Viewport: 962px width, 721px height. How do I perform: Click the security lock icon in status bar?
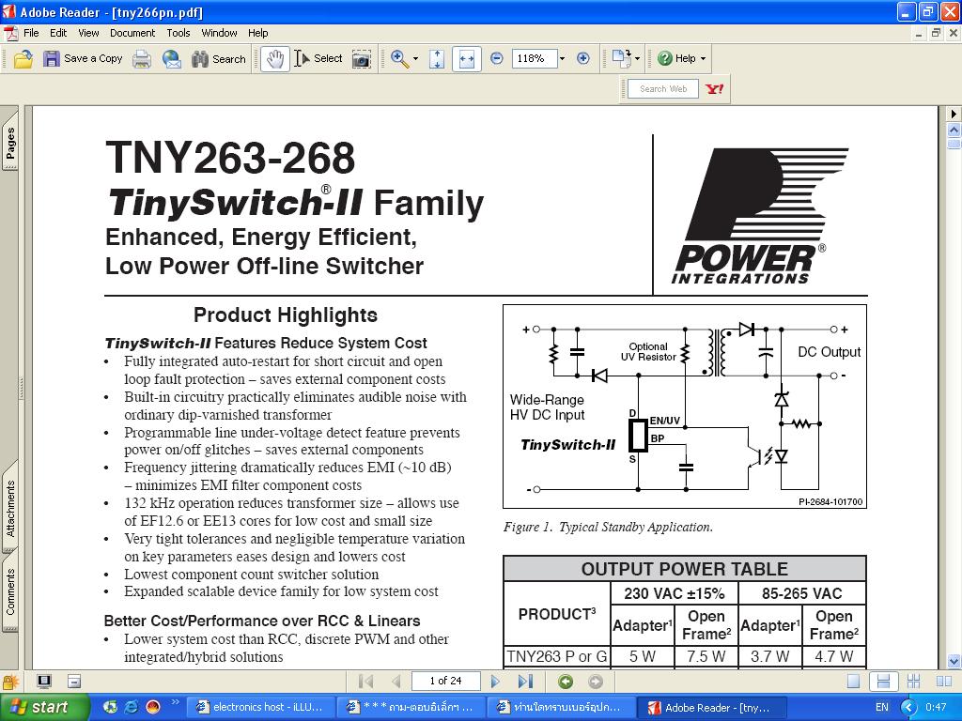[x=10, y=682]
